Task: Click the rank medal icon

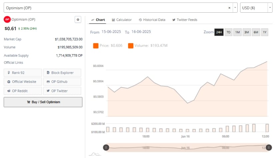Action: pos(9,73)
